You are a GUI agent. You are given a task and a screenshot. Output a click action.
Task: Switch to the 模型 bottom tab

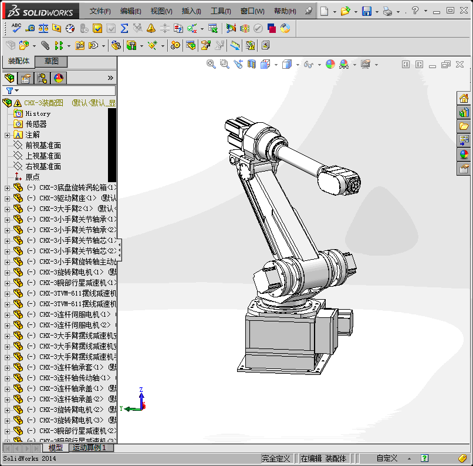coord(56,448)
